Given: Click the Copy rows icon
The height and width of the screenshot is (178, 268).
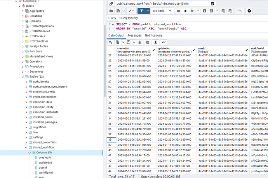Looking at the screenshot, I should click(118, 42).
